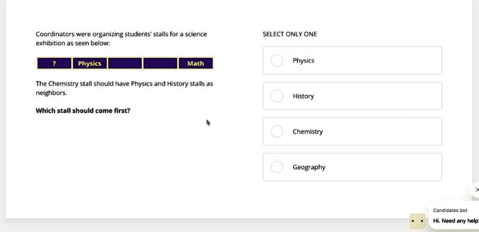Click the "Which stall should come first?" question
Image resolution: width=479 pixels, height=232 pixels.
(x=83, y=111)
